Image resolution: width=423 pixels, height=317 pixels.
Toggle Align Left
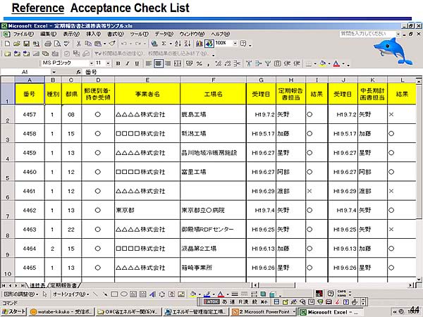click(148, 63)
